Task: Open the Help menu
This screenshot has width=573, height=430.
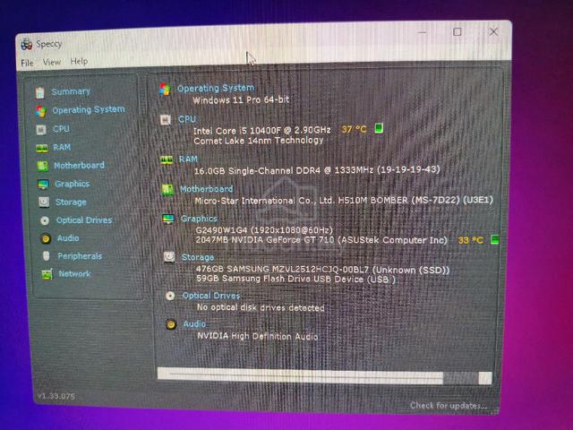Action: point(79,61)
